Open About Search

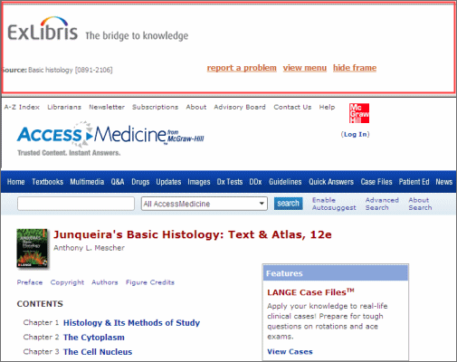click(420, 204)
